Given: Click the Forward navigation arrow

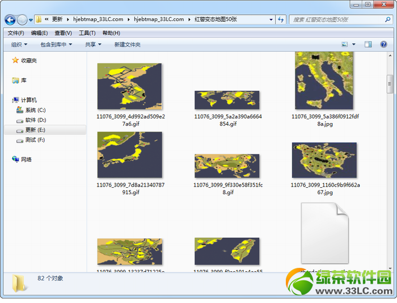Looking at the screenshot, I should [x=22, y=20].
